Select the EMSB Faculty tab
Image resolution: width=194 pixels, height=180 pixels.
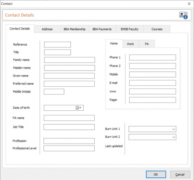pyautogui.click(x=130, y=29)
